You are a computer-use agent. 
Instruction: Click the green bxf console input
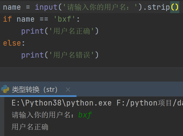click(x=85, y=115)
